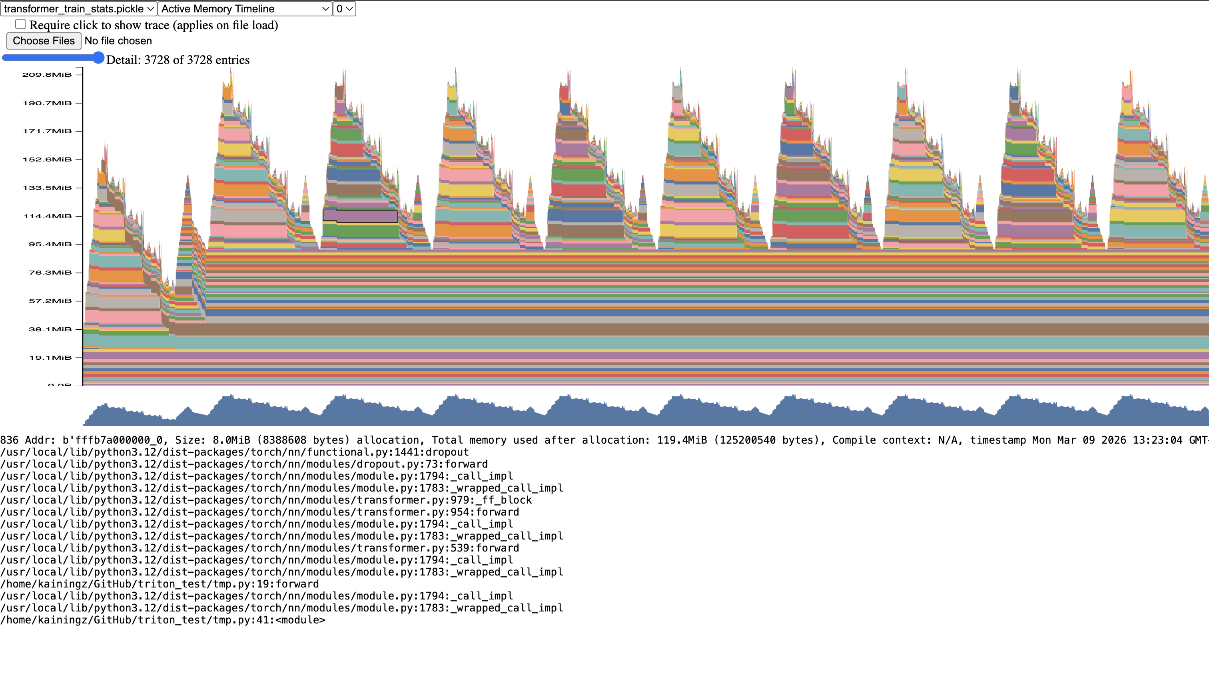Screen dimensions: 1209x689
Task: Click the Choose Files button
Action: coord(44,41)
